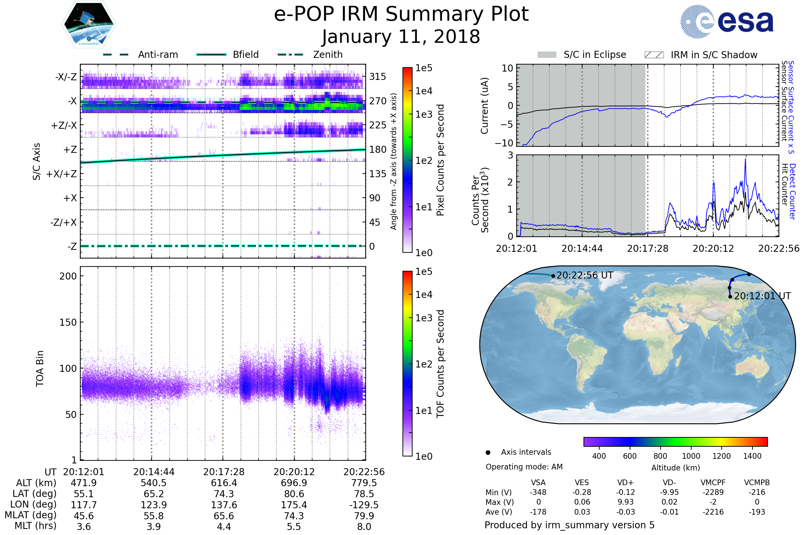The image size is (803, 535).
Task: Click the TOA Bin axis label
Action: pos(40,368)
